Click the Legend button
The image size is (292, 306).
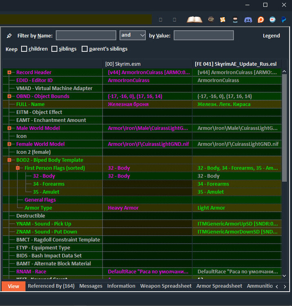coord(271,36)
